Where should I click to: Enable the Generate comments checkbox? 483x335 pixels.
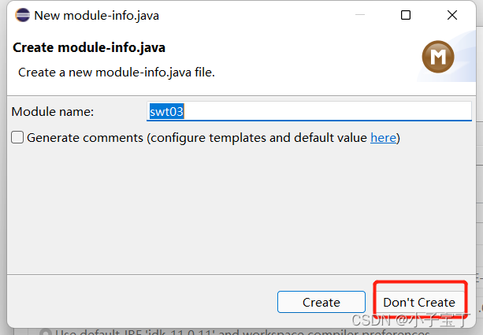(17, 137)
